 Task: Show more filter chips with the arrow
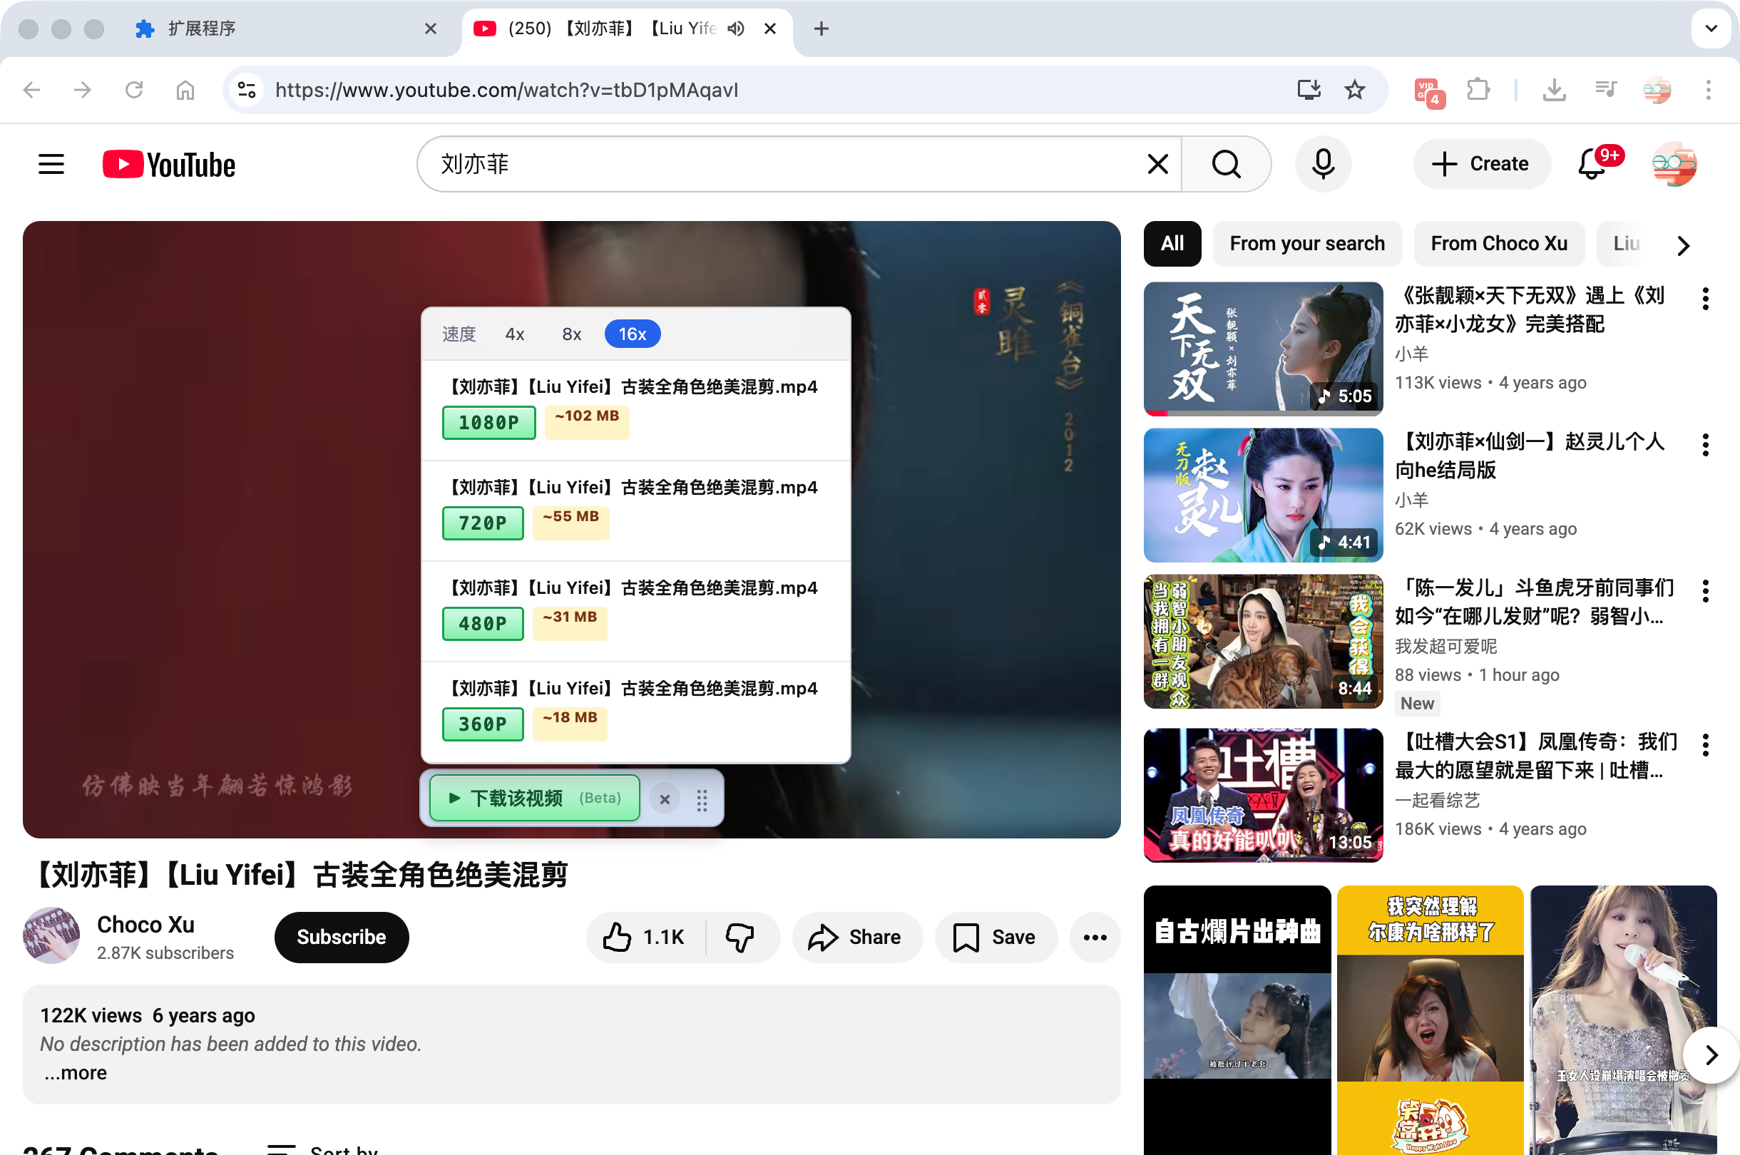pos(1682,245)
